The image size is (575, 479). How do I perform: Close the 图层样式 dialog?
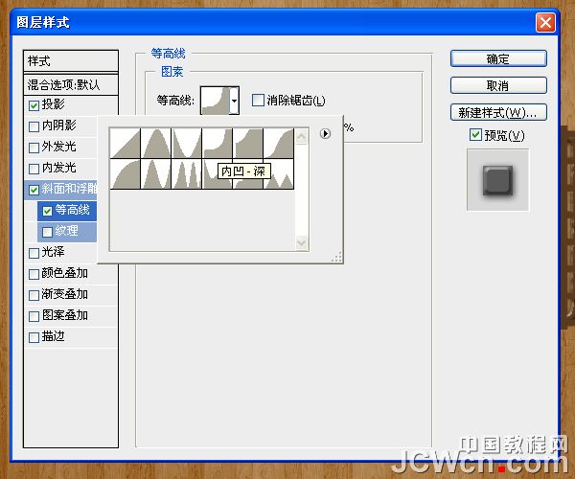click(545, 23)
